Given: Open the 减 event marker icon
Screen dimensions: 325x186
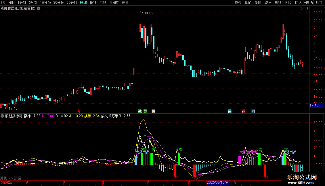Looking at the screenshot, I should (x=140, y=111).
